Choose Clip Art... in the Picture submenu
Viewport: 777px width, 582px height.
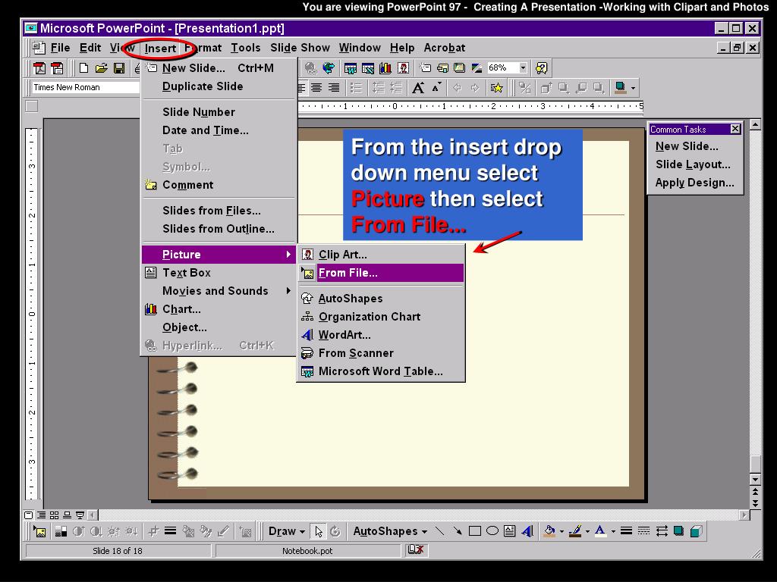381,255
